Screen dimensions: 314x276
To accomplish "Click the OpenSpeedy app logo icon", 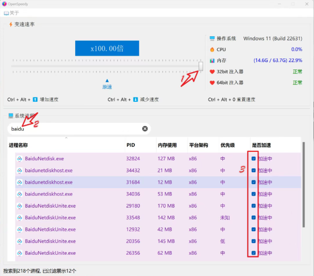I will [x=4, y=4].
